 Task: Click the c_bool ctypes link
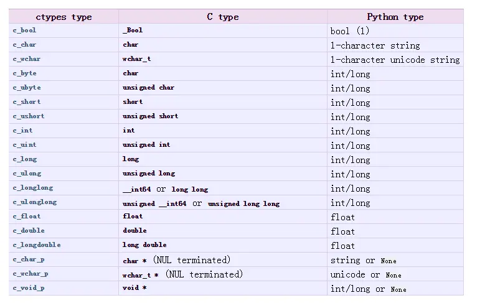24,30
